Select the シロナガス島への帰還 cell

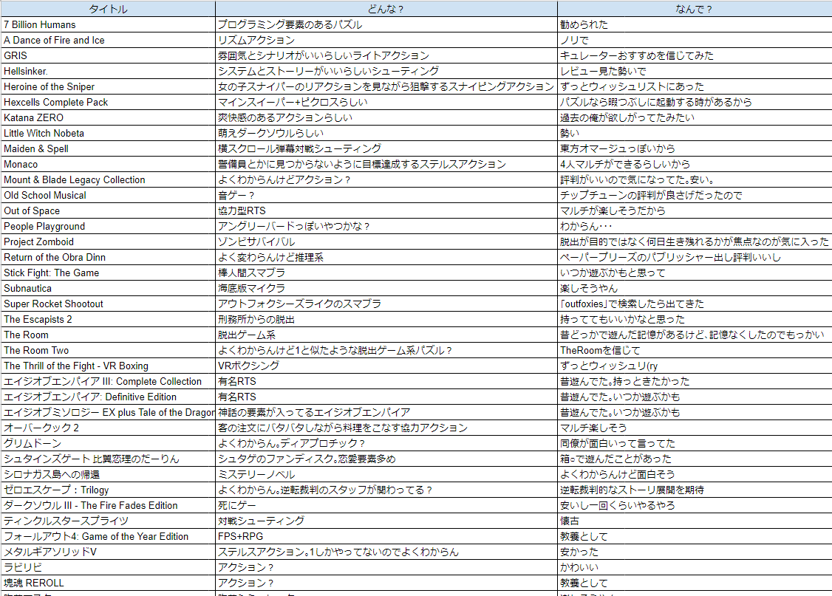(108, 474)
